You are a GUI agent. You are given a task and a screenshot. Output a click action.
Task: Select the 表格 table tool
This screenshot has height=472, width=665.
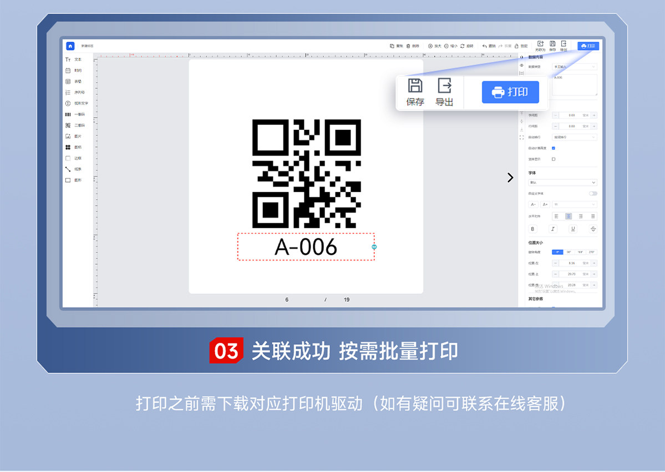click(x=74, y=82)
